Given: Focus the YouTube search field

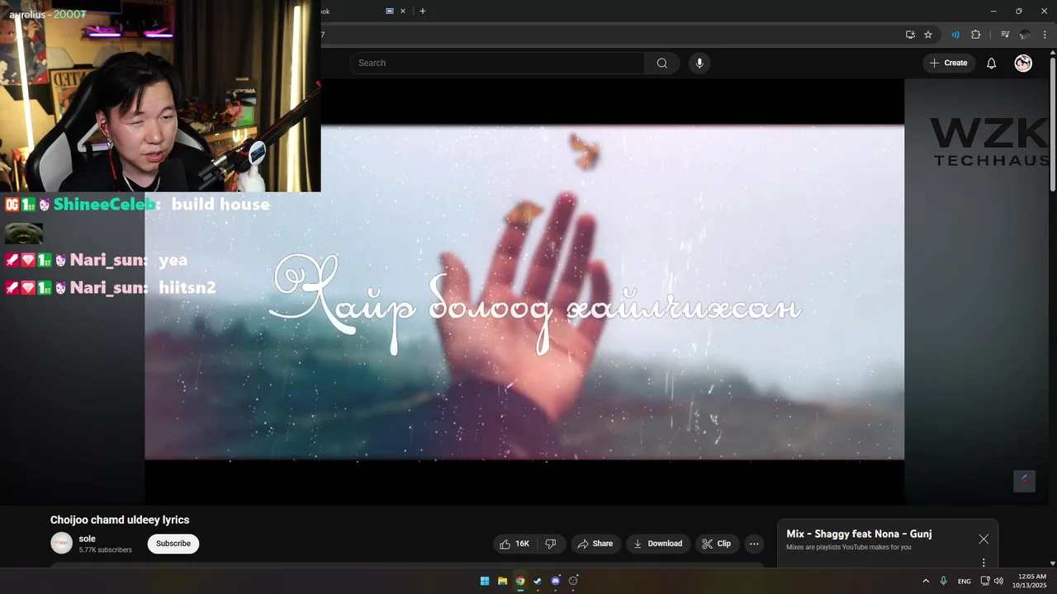Looking at the screenshot, I should point(497,64).
